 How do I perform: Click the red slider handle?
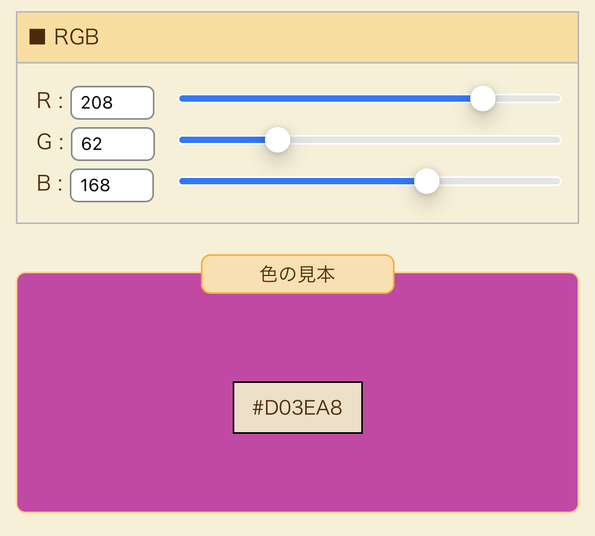tap(482, 99)
